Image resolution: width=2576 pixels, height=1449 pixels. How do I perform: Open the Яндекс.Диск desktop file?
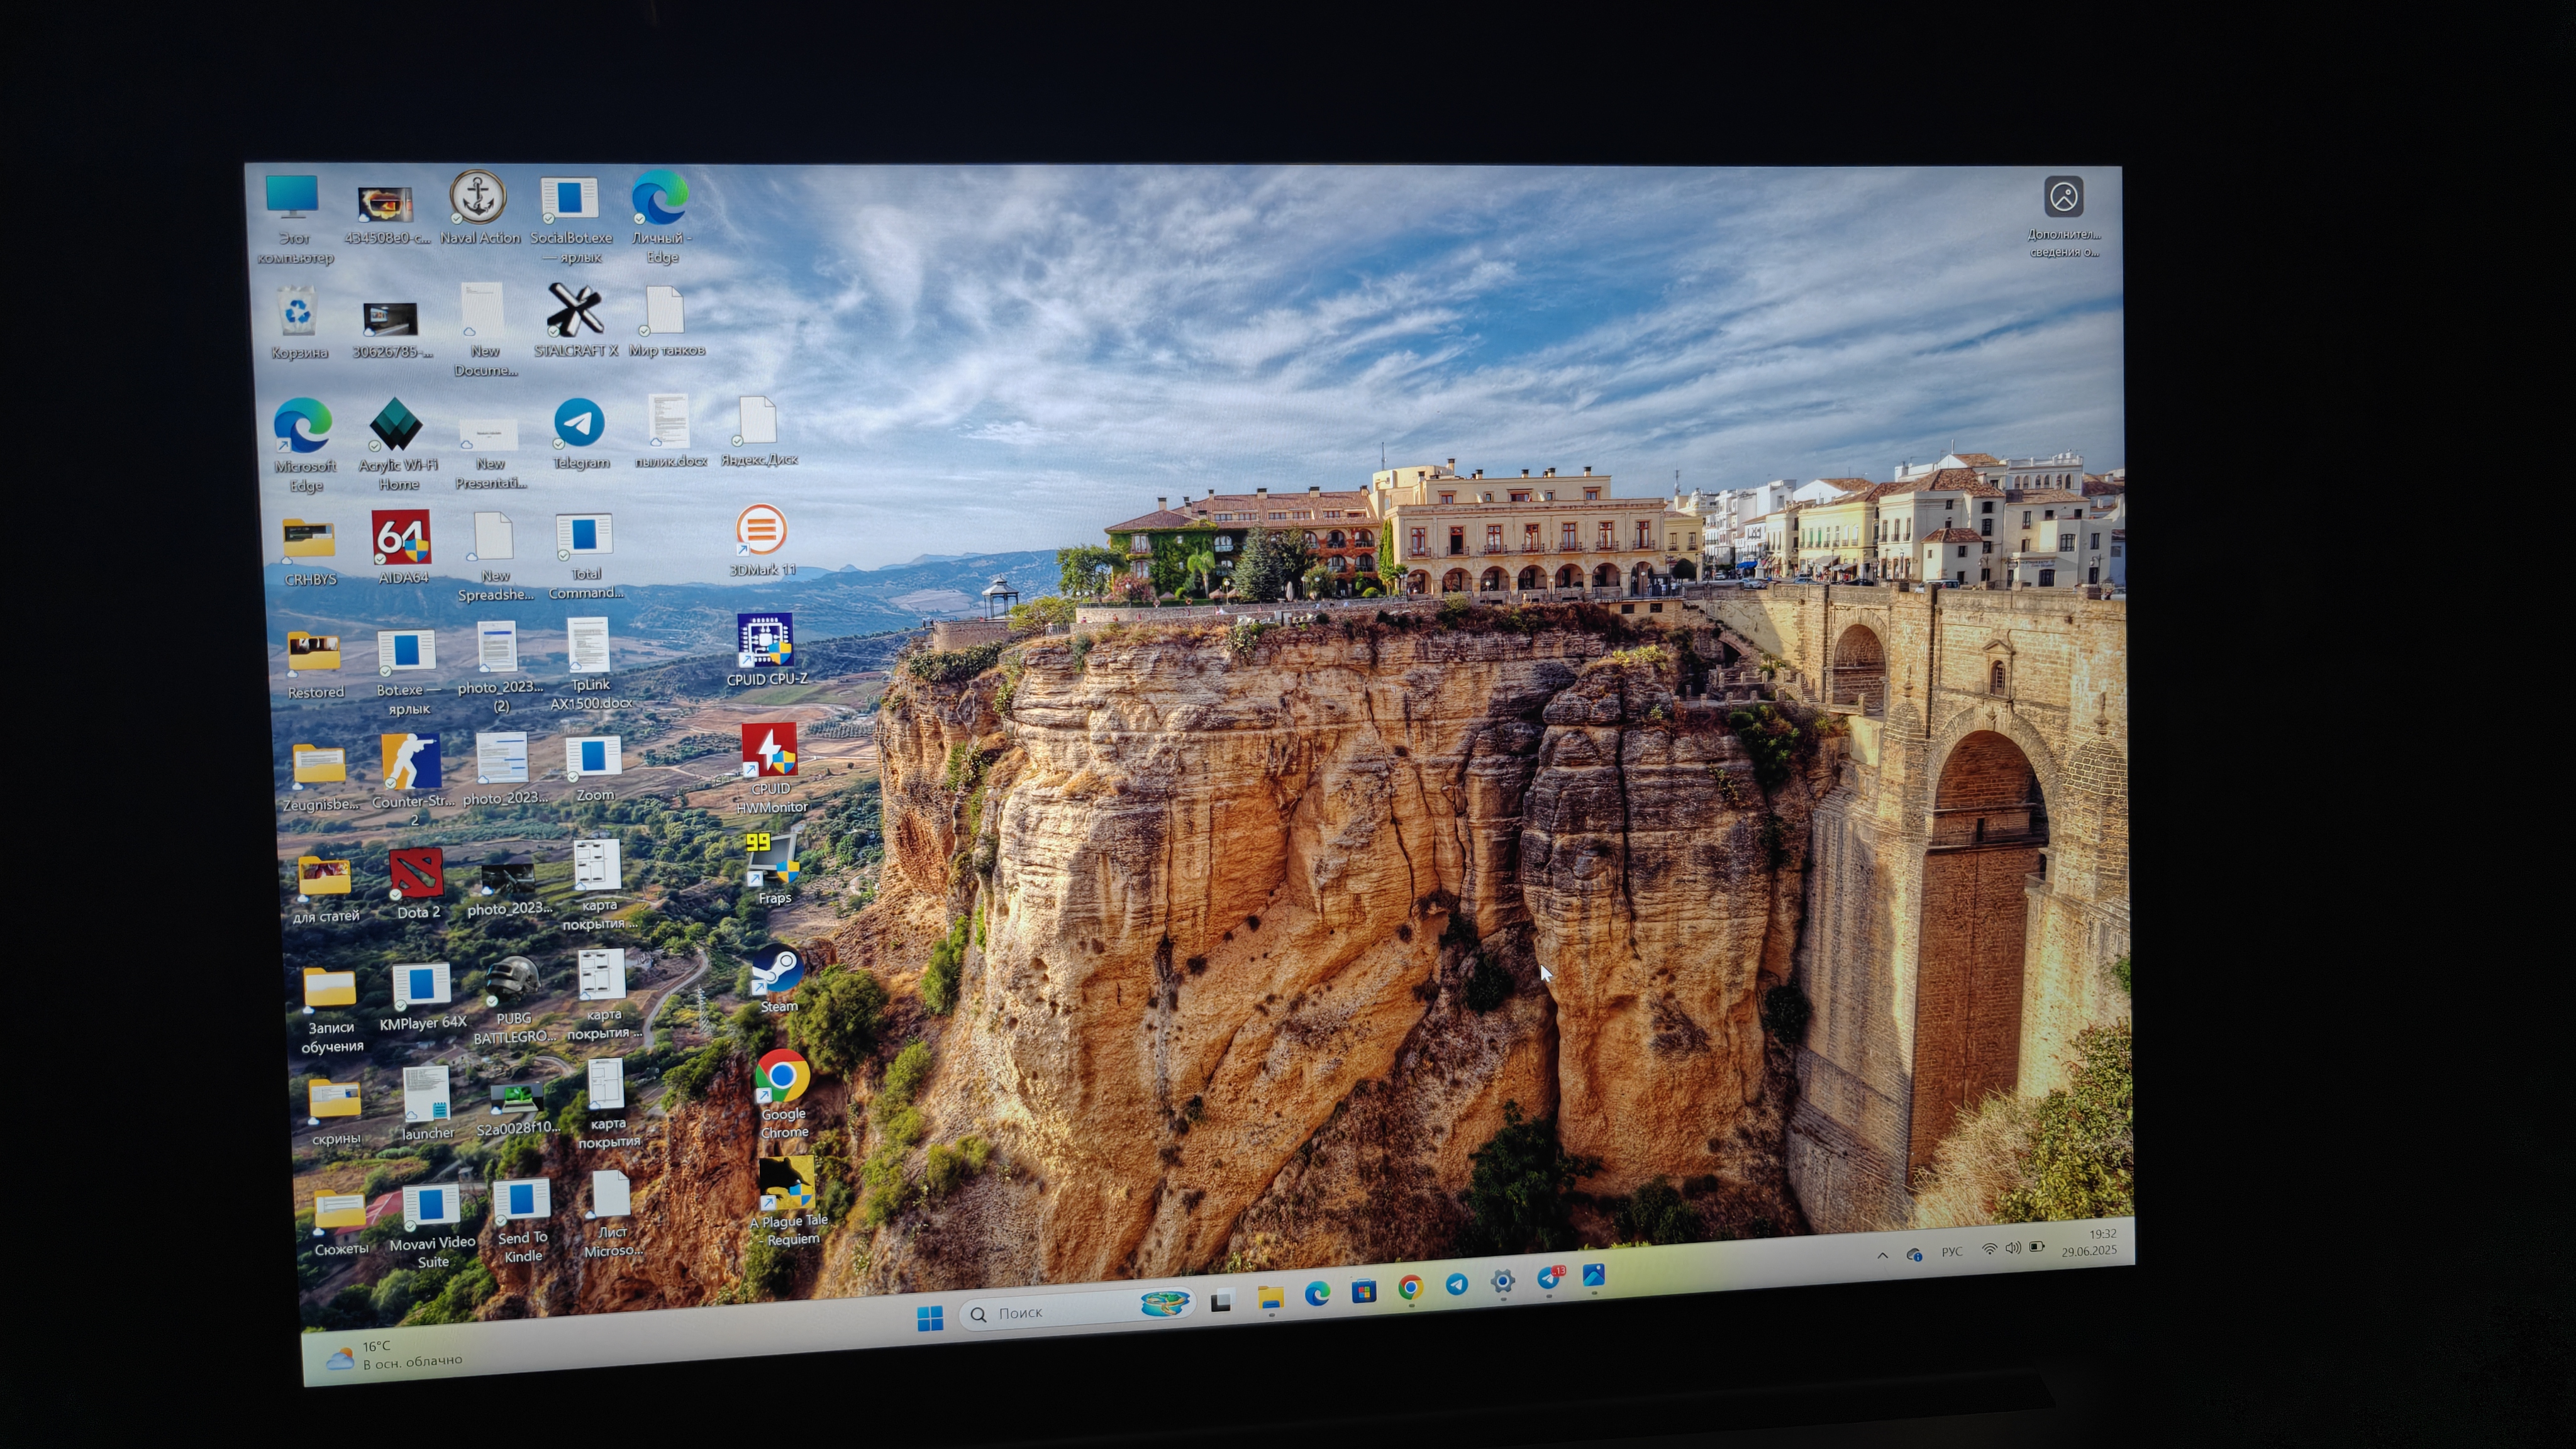pos(758,432)
